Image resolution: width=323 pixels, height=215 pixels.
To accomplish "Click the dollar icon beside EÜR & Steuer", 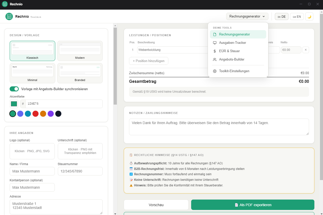I will point(215,51).
